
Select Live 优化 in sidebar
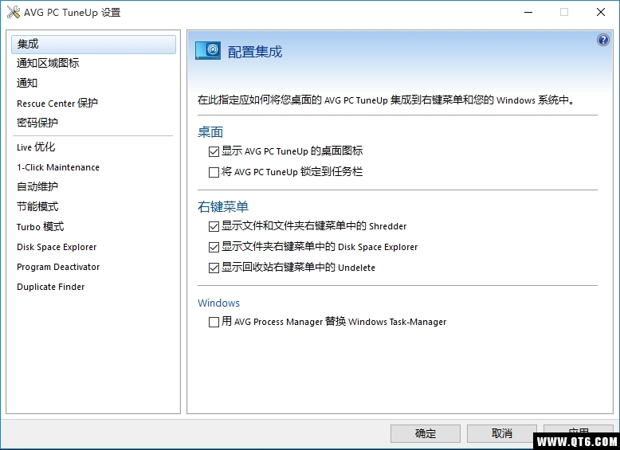tap(36, 147)
